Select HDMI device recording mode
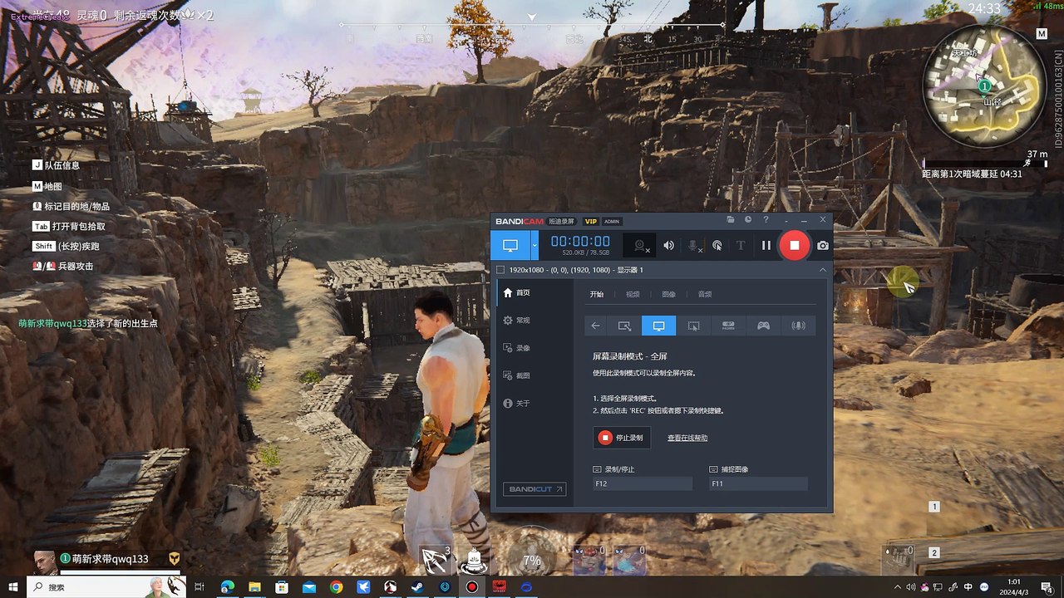 pos(728,326)
